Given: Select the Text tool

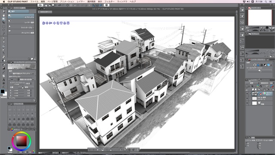Looking at the screenshot, I should (x=3, y=80).
